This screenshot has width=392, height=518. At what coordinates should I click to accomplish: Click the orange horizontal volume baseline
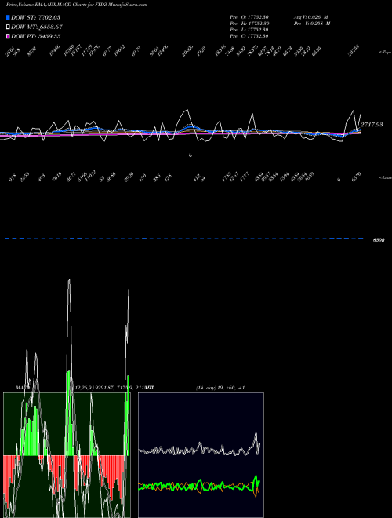pos(196,239)
